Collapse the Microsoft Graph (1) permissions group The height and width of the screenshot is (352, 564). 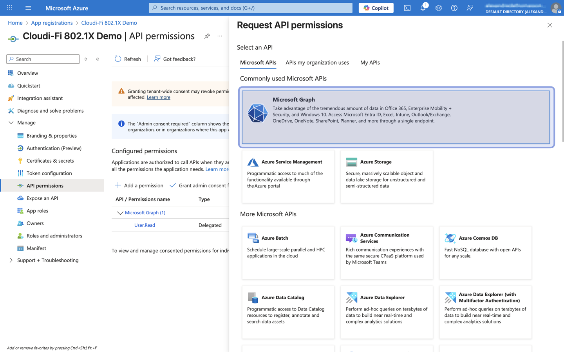(120, 213)
